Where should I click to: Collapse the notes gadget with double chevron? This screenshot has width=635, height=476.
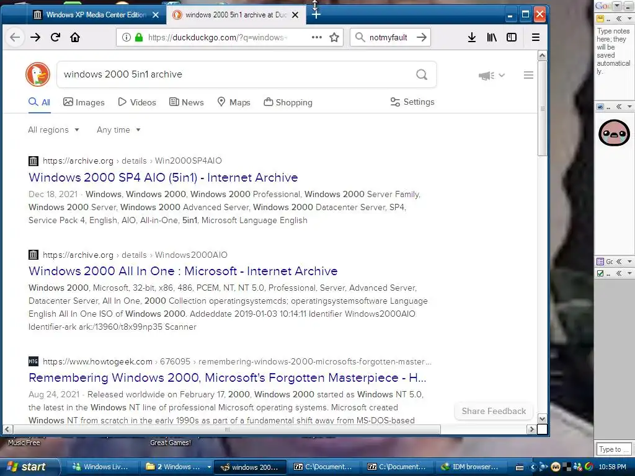tap(619, 19)
